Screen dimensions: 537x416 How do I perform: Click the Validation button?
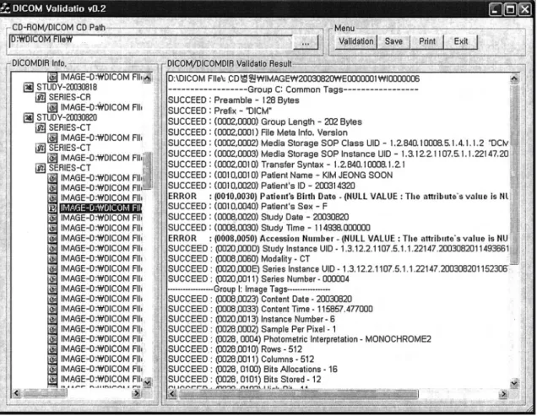pyautogui.click(x=355, y=42)
